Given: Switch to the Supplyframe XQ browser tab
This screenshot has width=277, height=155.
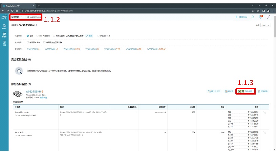Looking at the screenshot, I should tap(18, 6).
